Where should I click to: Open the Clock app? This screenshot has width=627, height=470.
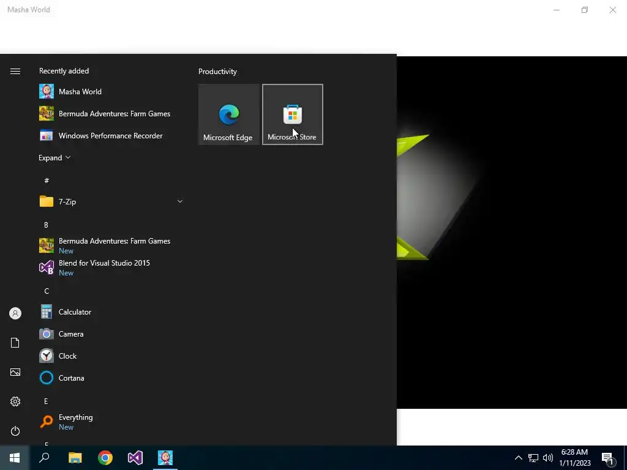tap(111, 356)
